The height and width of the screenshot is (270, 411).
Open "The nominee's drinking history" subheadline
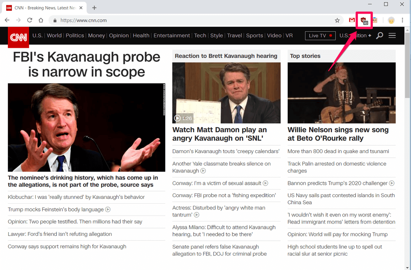83,181
